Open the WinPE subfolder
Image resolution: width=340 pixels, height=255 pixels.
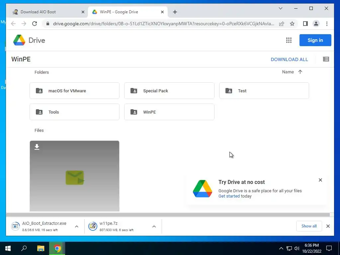169,112
